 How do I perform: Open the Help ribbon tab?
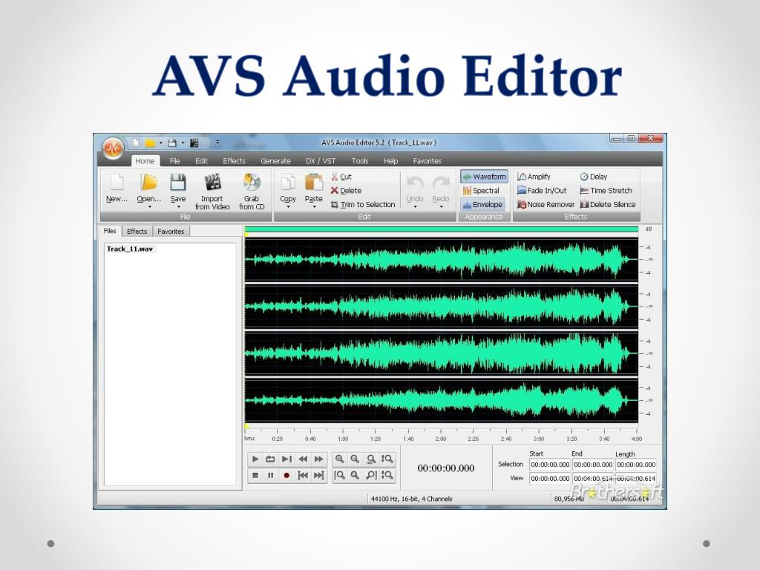point(390,161)
